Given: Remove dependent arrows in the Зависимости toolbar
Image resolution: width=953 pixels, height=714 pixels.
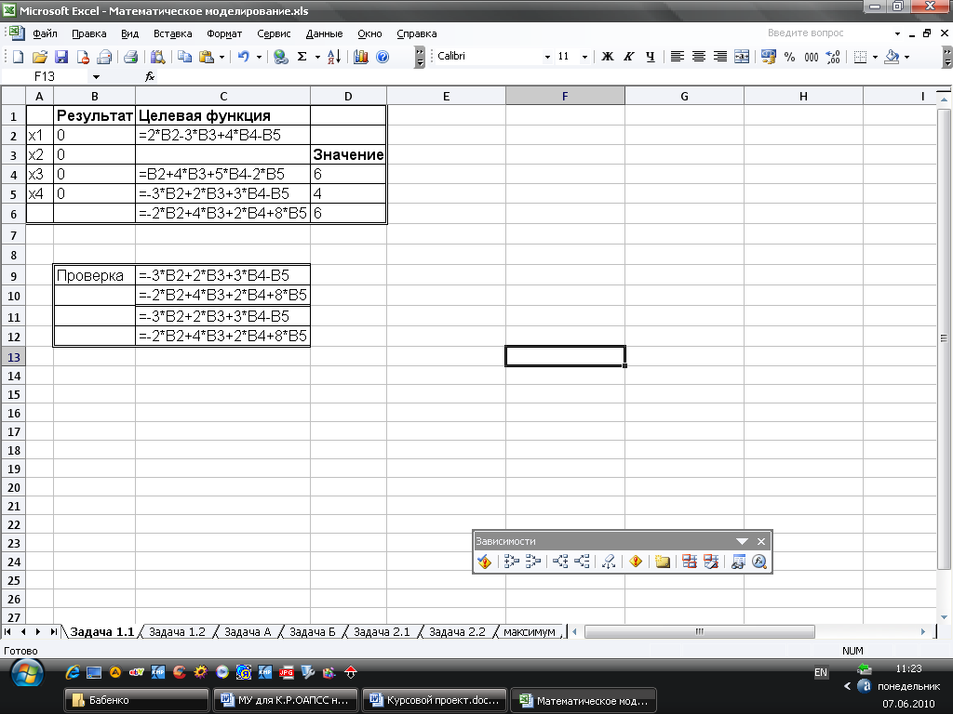Looking at the screenshot, I should point(582,562).
